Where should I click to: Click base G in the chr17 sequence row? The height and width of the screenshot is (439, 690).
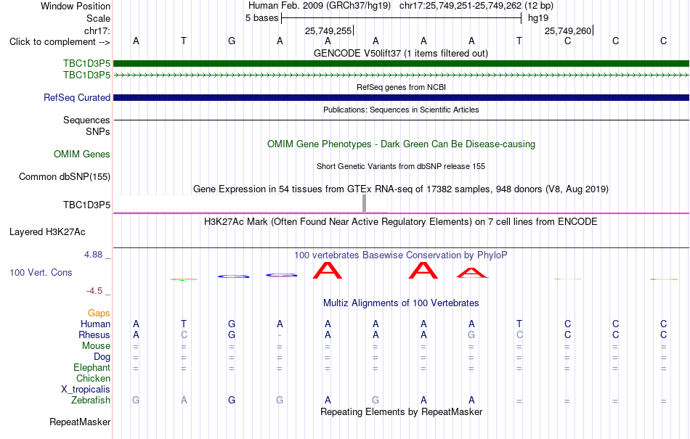click(x=232, y=41)
